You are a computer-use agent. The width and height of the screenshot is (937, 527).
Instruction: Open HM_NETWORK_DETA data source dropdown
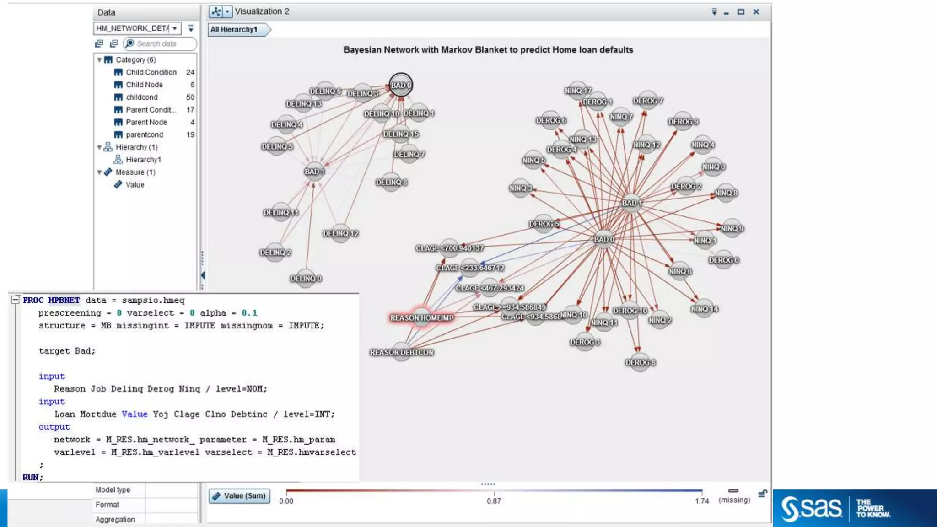pos(175,28)
